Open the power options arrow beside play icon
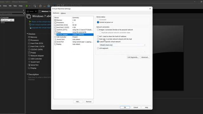 click(x=29, y=6)
